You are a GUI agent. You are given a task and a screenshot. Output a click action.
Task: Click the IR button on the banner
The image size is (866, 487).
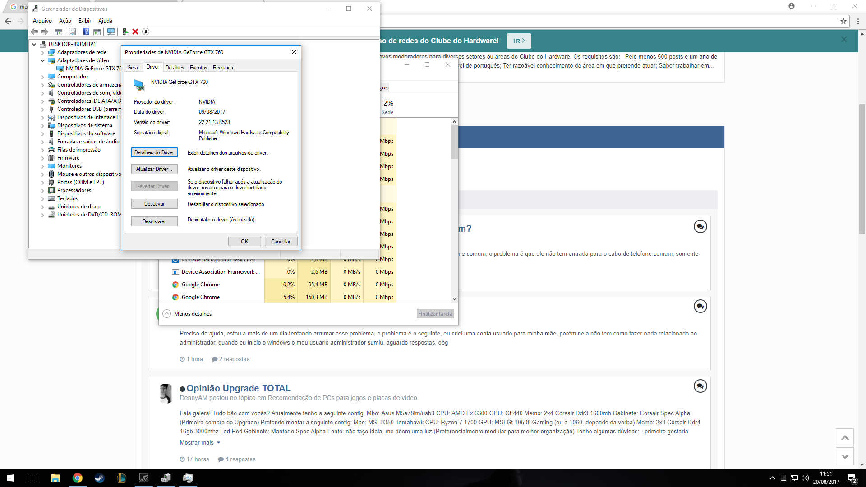(519, 41)
